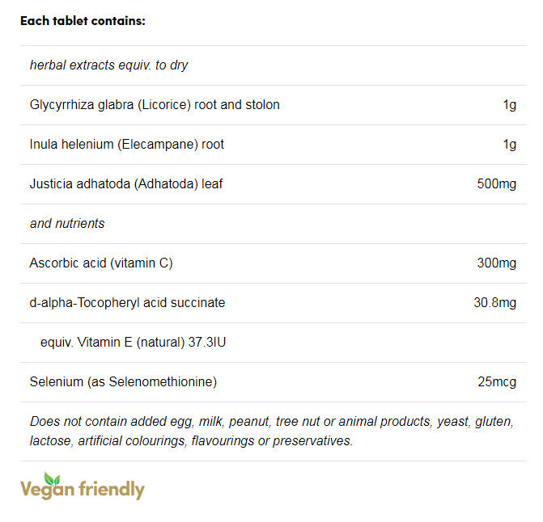Click the 300mg vitamin C amount
This screenshot has width=543, height=522.
point(496,263)
